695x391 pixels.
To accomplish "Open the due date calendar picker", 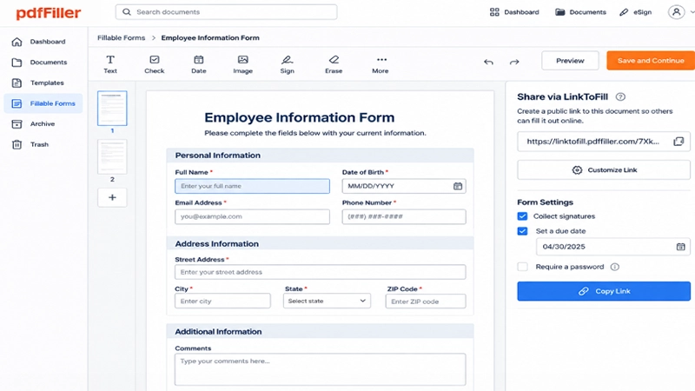I will click(x=680, y=247).
